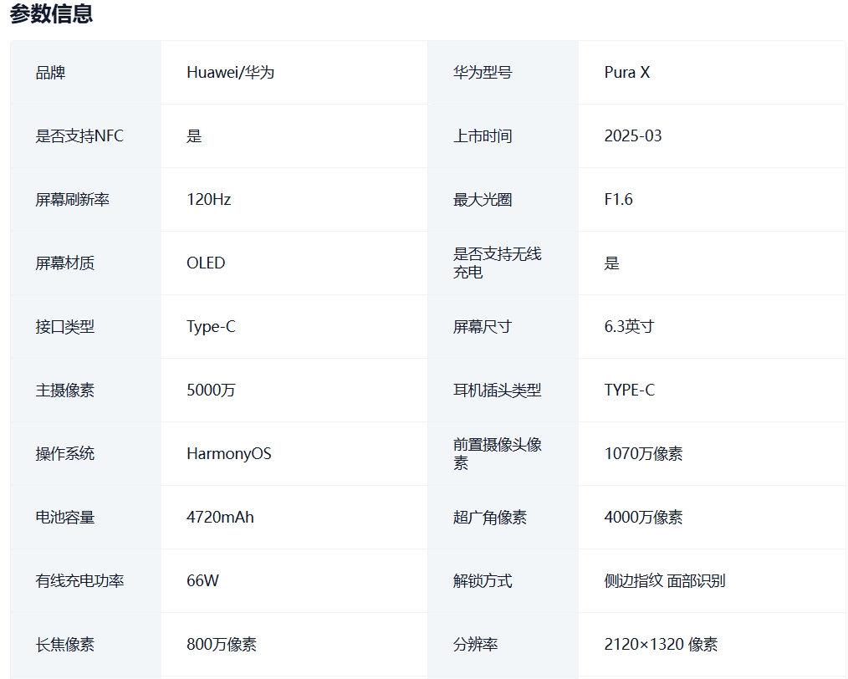
Task: Select the 4000万像素 ultra-wide value
Action: [643, 518]
